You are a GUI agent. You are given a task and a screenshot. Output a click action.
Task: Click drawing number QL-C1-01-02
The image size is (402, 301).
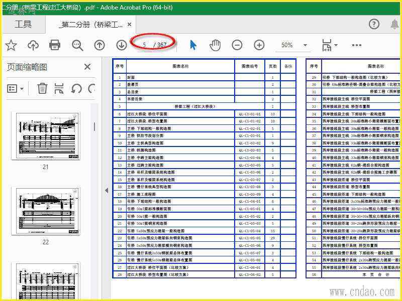click(249, 121)
